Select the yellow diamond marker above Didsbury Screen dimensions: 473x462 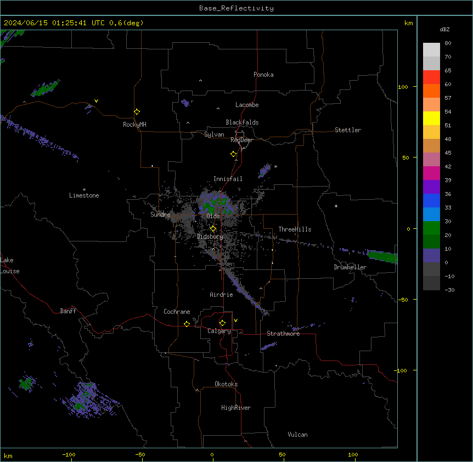[x=213, y=229]
